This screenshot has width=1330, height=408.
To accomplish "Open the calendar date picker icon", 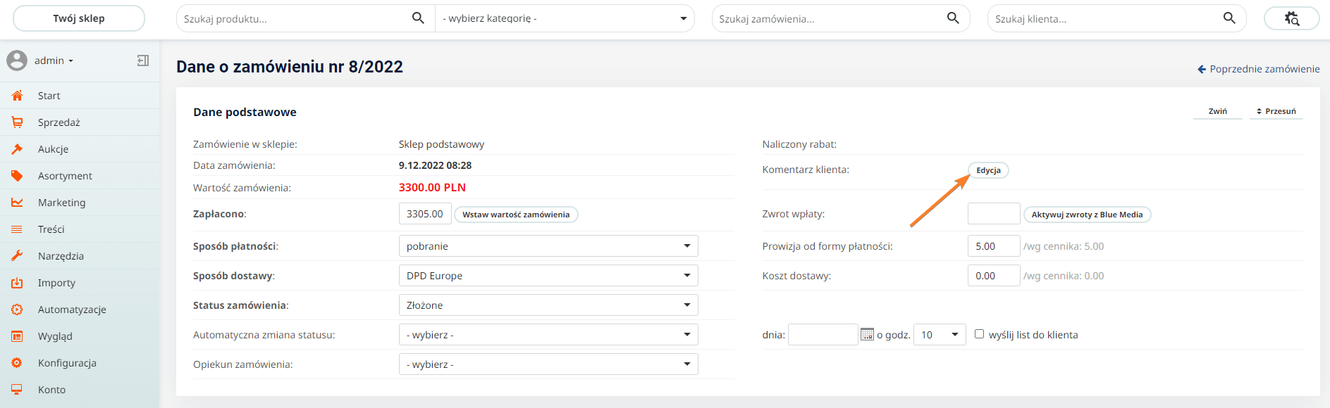I will coord(867,335).
